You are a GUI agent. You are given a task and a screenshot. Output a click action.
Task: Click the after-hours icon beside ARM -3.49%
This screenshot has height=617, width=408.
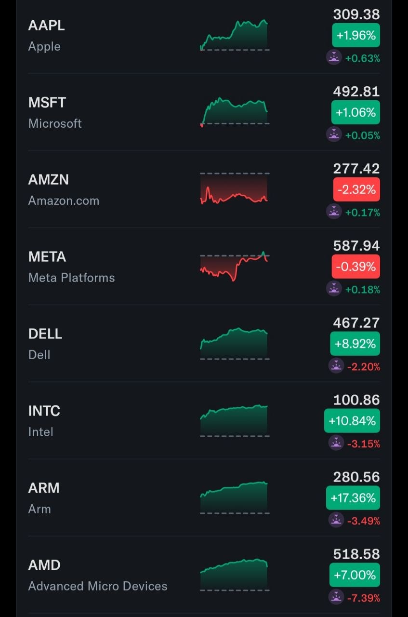coord(336,520)
